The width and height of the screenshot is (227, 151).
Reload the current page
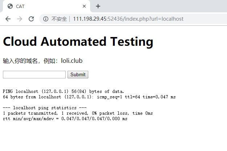click(31, 19)
